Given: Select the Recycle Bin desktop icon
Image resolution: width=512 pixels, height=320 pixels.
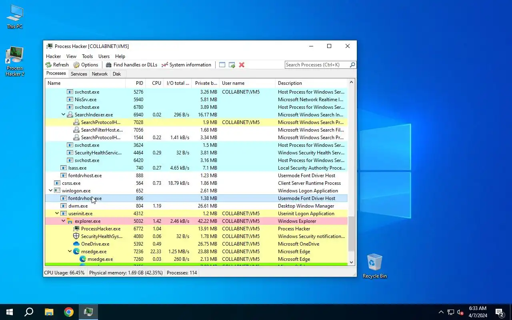Looking at the screenshot, I should click(x=375, y=266).
